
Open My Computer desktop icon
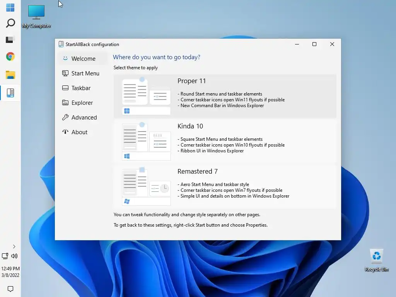click(x=36, y=16)
